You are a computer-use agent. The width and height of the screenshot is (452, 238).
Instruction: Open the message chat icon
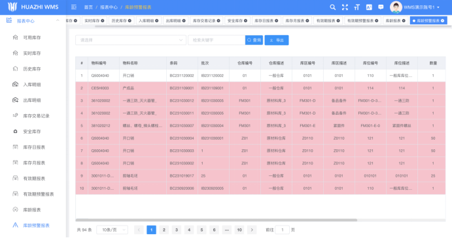tap(381, 7)
